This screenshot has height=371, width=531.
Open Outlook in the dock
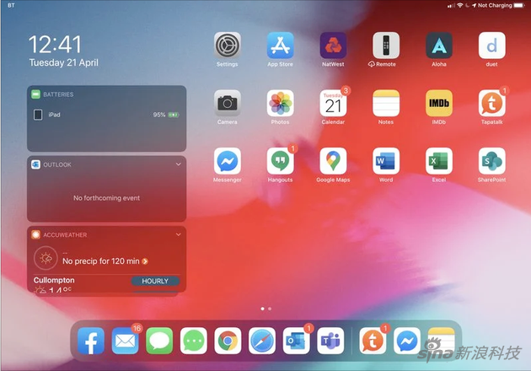297,341
